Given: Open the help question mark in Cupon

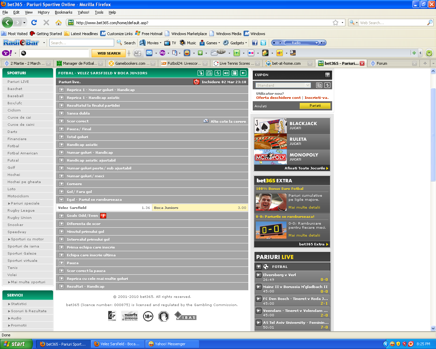Looking at the screenshot, I should click(327, 75).
